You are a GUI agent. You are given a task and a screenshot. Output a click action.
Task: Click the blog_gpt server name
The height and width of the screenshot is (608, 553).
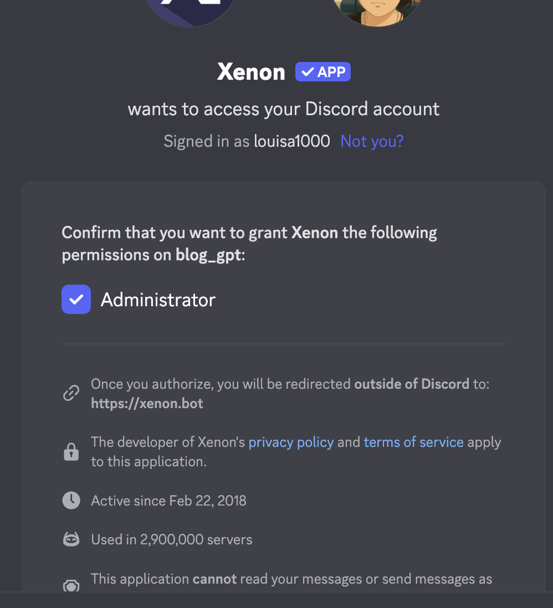click(x=208, y=254)
